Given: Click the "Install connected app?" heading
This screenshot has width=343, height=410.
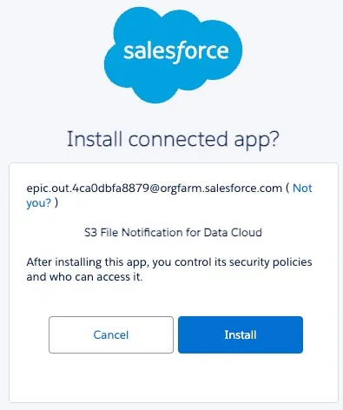Looking at the screenshot, I should [173, 139].
